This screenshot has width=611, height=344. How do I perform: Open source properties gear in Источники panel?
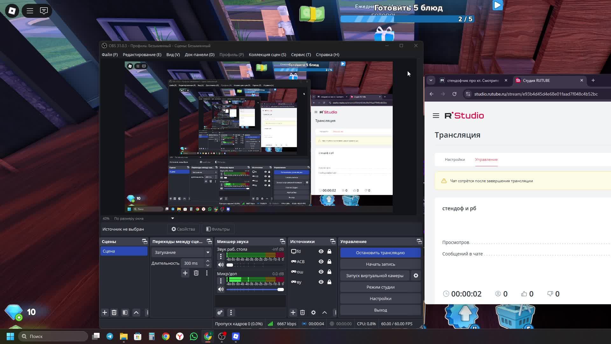[313, 312]
